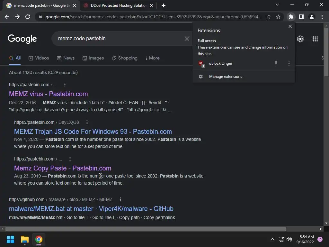Close the memz code pastebin tab

(x=75, y=5)
